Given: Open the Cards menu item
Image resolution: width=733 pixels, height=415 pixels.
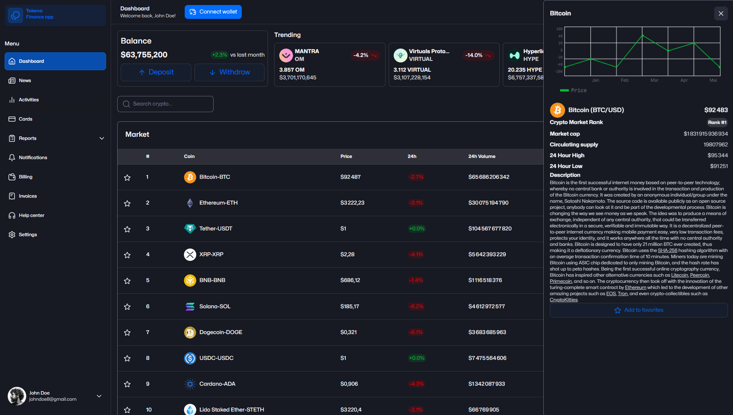Looking at the screenshot, I should [x=55, y=119].
